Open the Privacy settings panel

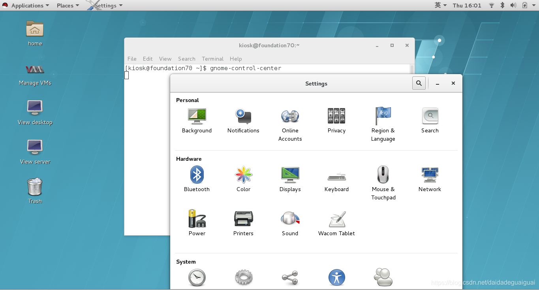point(336,121)
